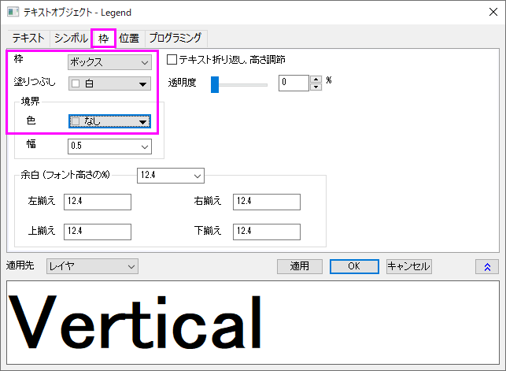Open the 枠 ボックス dropdown
Screen dimensions: 506x371
click(x=109, y=62)
